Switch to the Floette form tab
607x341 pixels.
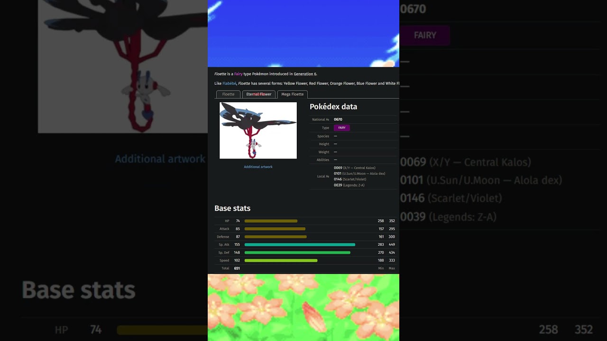[x=228, y=94]
